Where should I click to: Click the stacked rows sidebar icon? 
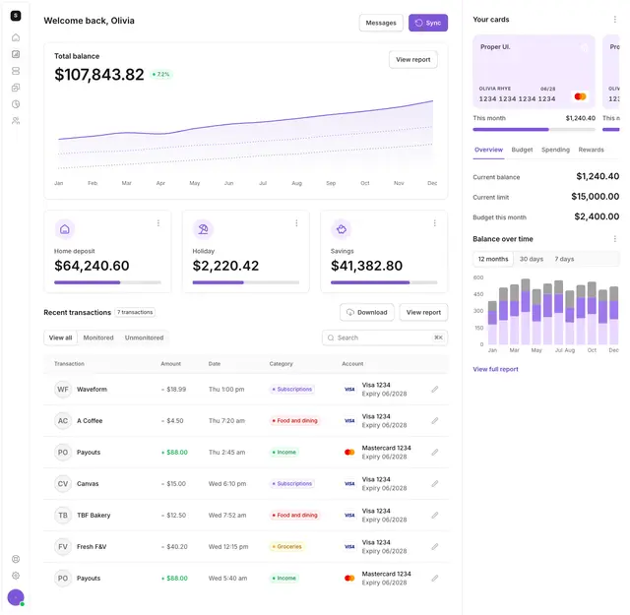click(16, 71)
